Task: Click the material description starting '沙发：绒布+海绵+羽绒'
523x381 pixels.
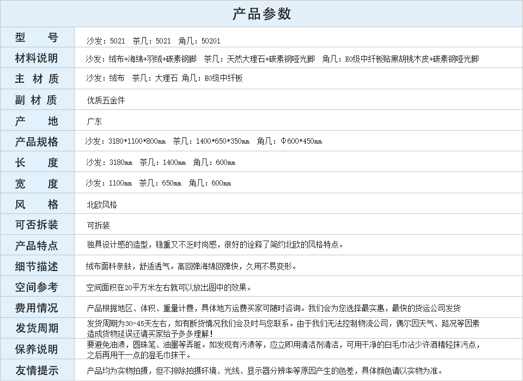Action: pos(282,59)
